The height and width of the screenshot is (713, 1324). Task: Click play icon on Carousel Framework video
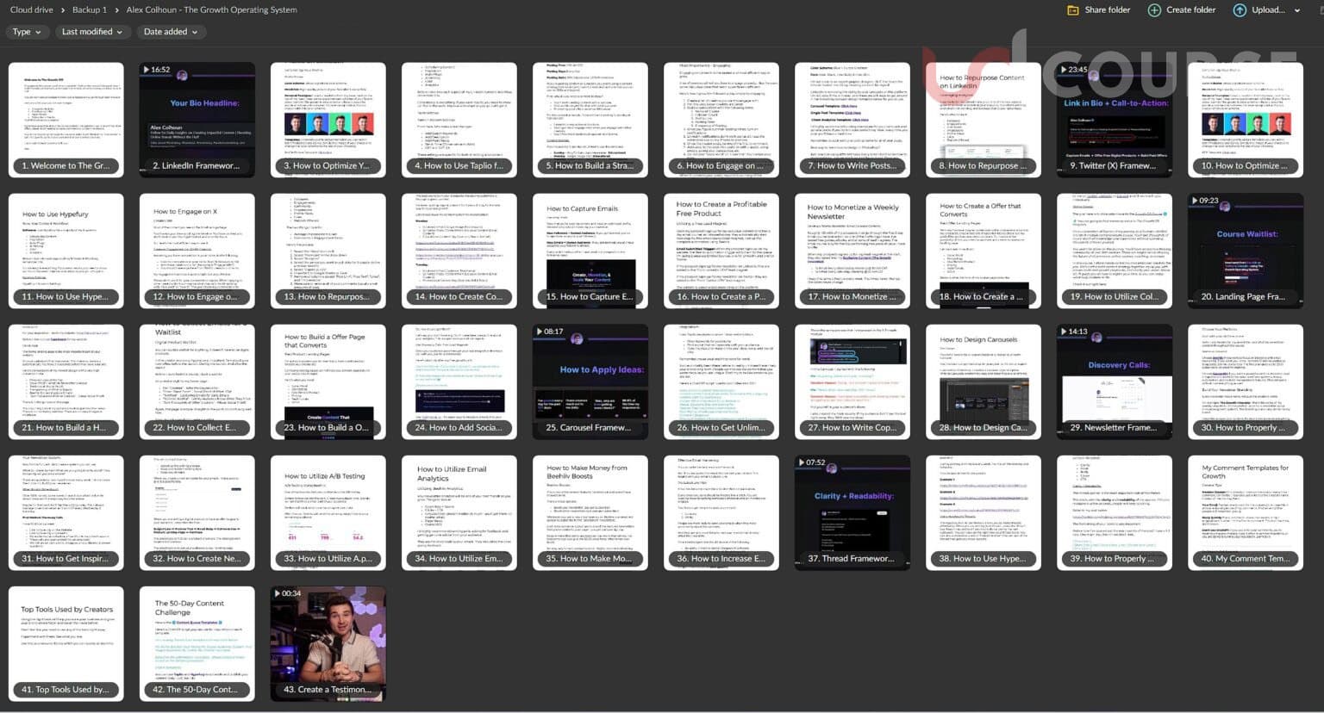tap(540, 332)
